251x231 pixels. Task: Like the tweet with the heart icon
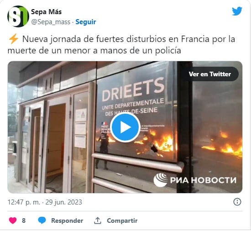pyautogui.click(x=13, y=220)
